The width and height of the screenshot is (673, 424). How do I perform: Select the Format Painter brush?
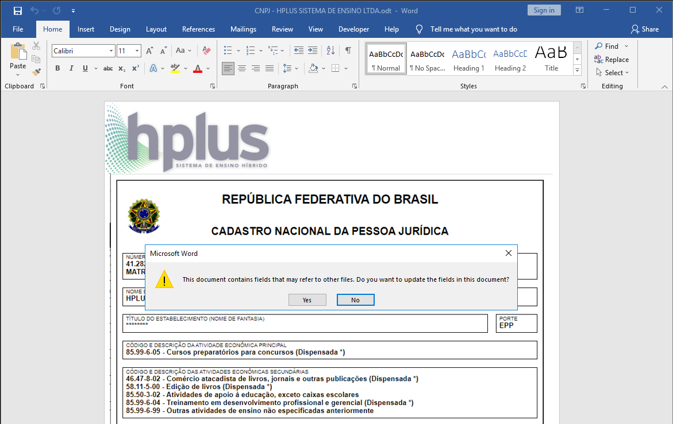pos(36,72)
